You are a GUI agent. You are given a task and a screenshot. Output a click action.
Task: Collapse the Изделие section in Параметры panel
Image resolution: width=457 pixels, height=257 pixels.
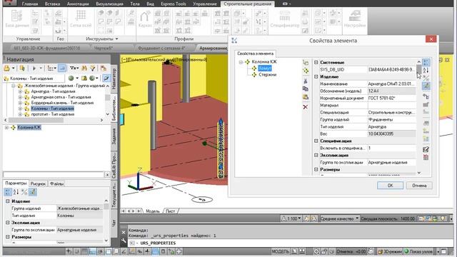pos(8,201)
